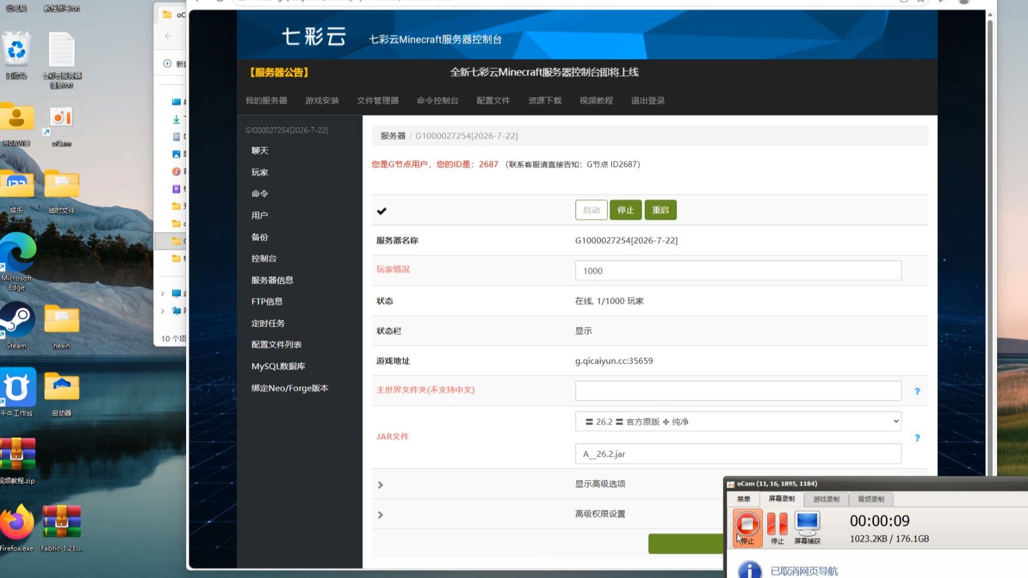Open 控制台 in the sidebar
The image size is (1028, 578).
264,259
